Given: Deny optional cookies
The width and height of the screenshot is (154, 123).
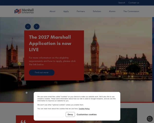Looking at the screenshot, I should [70, 115].
